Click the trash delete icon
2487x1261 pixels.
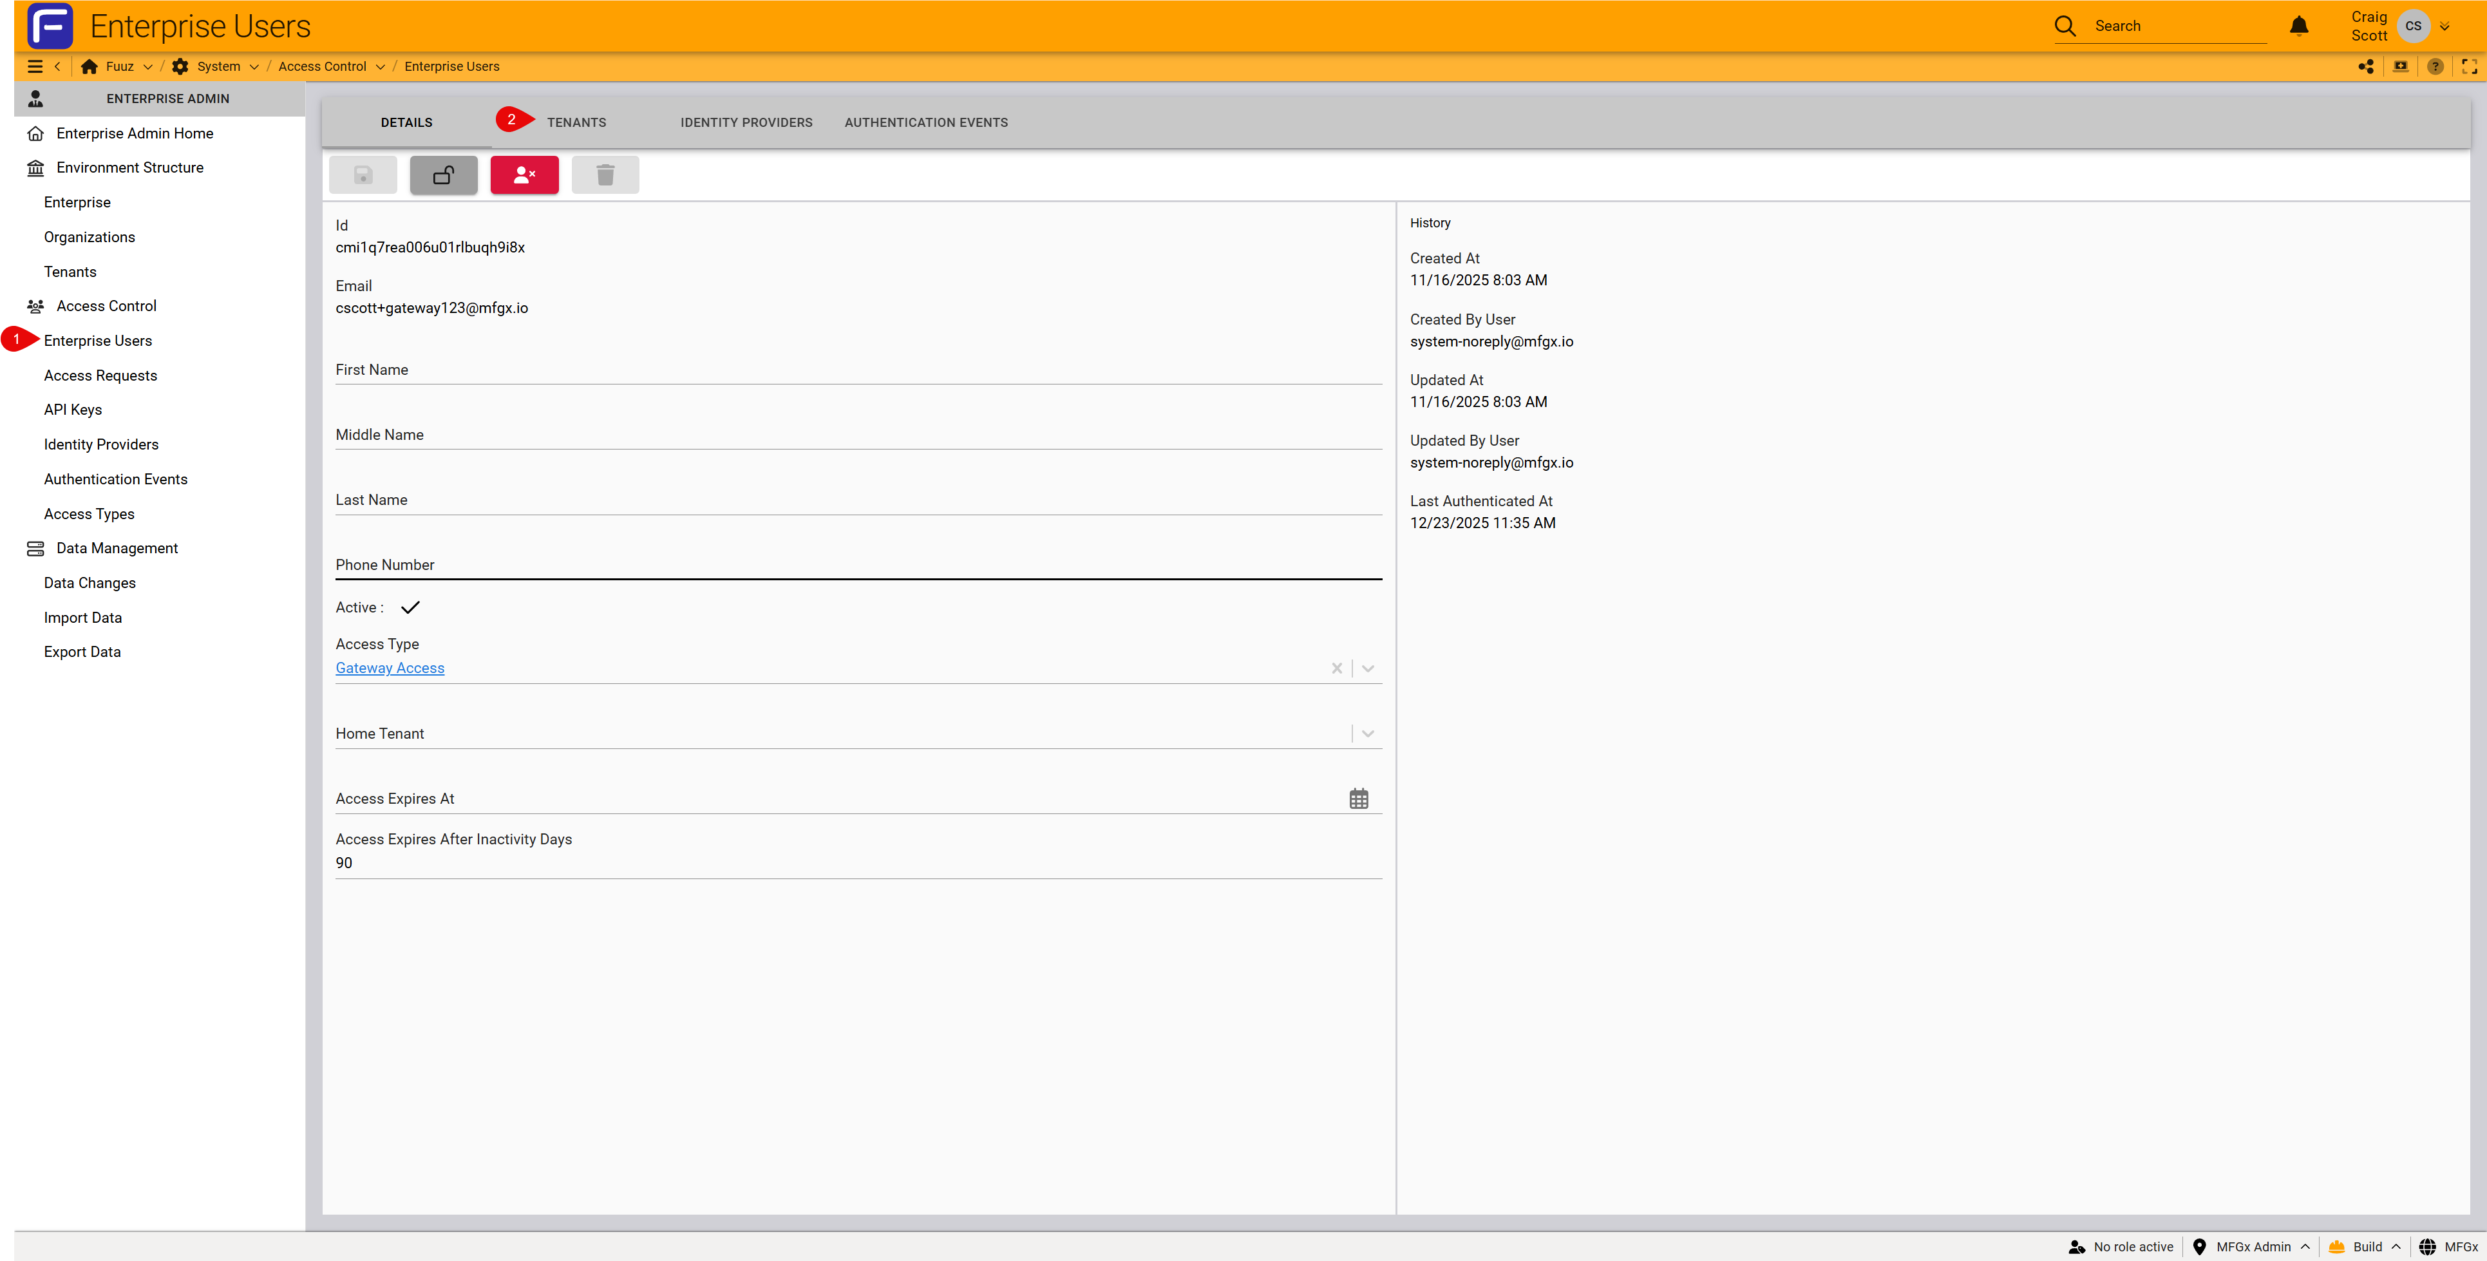pos(605,175)
